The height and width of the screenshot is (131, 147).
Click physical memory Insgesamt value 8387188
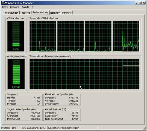[73, 98]
